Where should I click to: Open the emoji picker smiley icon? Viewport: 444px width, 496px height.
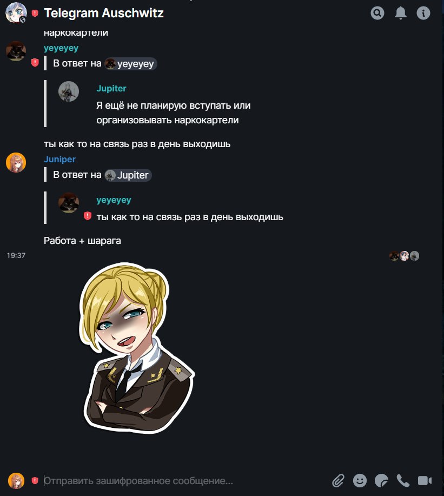(360, 480)
